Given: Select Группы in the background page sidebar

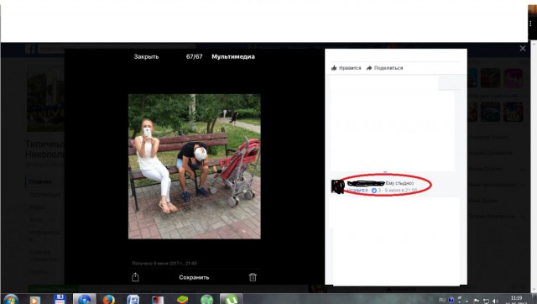Looking at the screenshot, I should pos(39,272).
